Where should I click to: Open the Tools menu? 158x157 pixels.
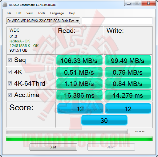(42, 13)
